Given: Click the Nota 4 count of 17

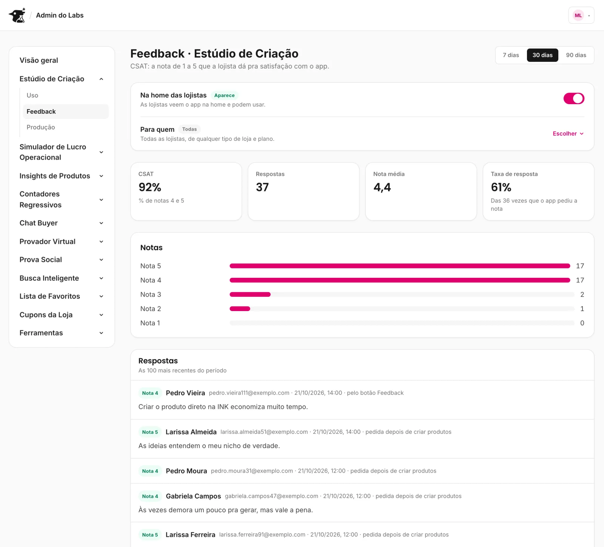Looking at the screenshot, I should (x=580, y=280).
